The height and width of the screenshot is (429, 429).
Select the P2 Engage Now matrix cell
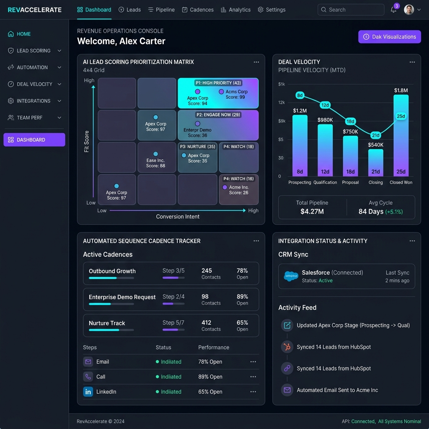[218, 125]
